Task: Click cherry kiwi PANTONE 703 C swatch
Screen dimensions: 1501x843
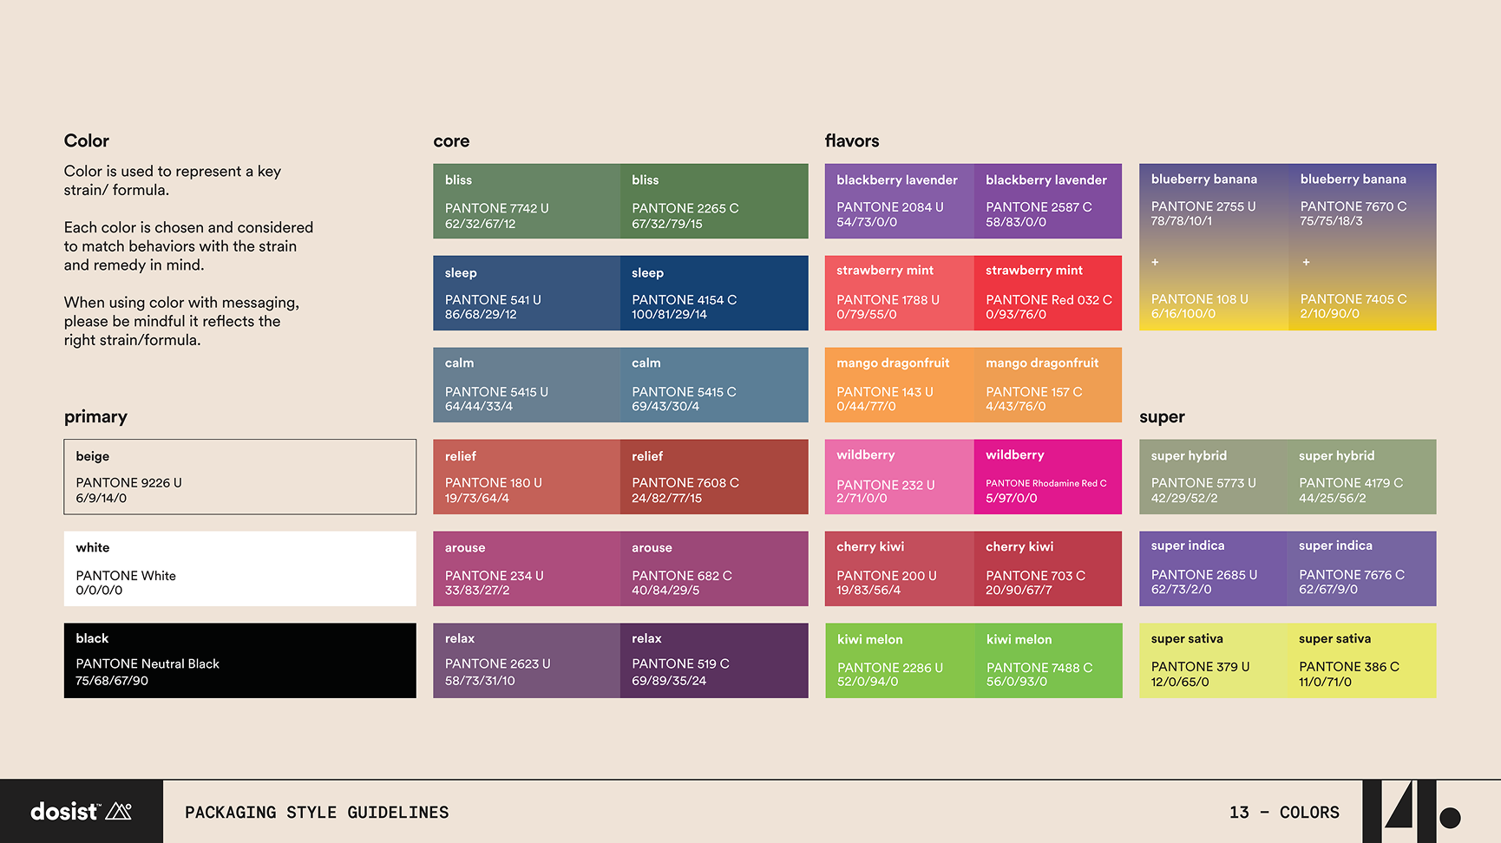Action: point(1048,569)
